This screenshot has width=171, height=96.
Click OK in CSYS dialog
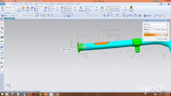pyautogui.click(x=159, y=39)
